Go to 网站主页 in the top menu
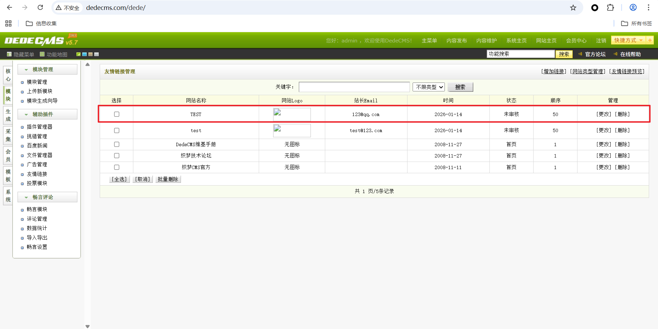 tap(546, 40)
